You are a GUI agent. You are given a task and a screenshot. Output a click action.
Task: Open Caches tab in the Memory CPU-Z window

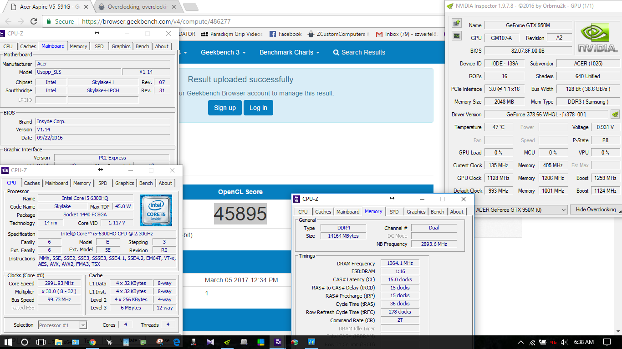[323, 212]
